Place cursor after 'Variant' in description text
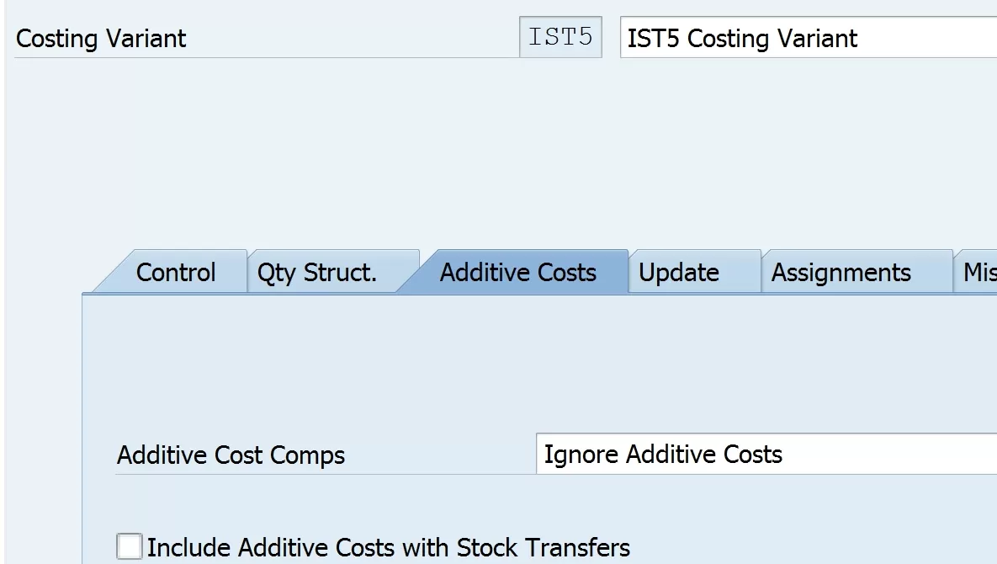This screenshot has height=564, width=997. (x=860, y=39)
